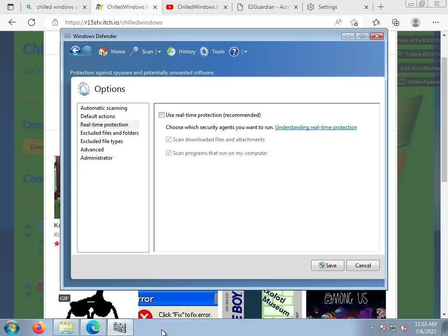Toggle Scan downloaded files and attachments

[168, 140]
